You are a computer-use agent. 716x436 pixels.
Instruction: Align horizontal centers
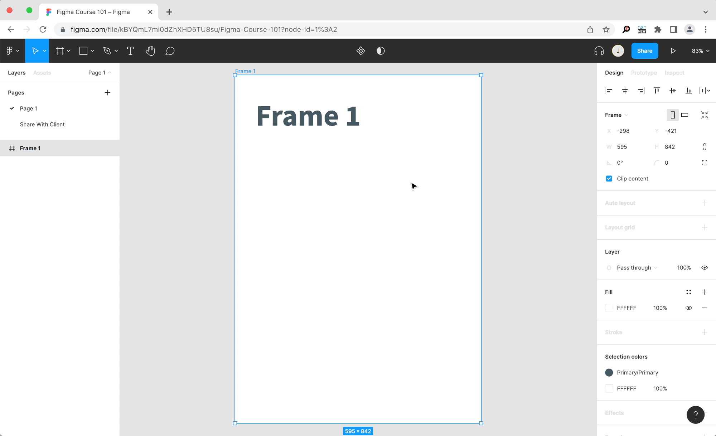tap(625, 91)
